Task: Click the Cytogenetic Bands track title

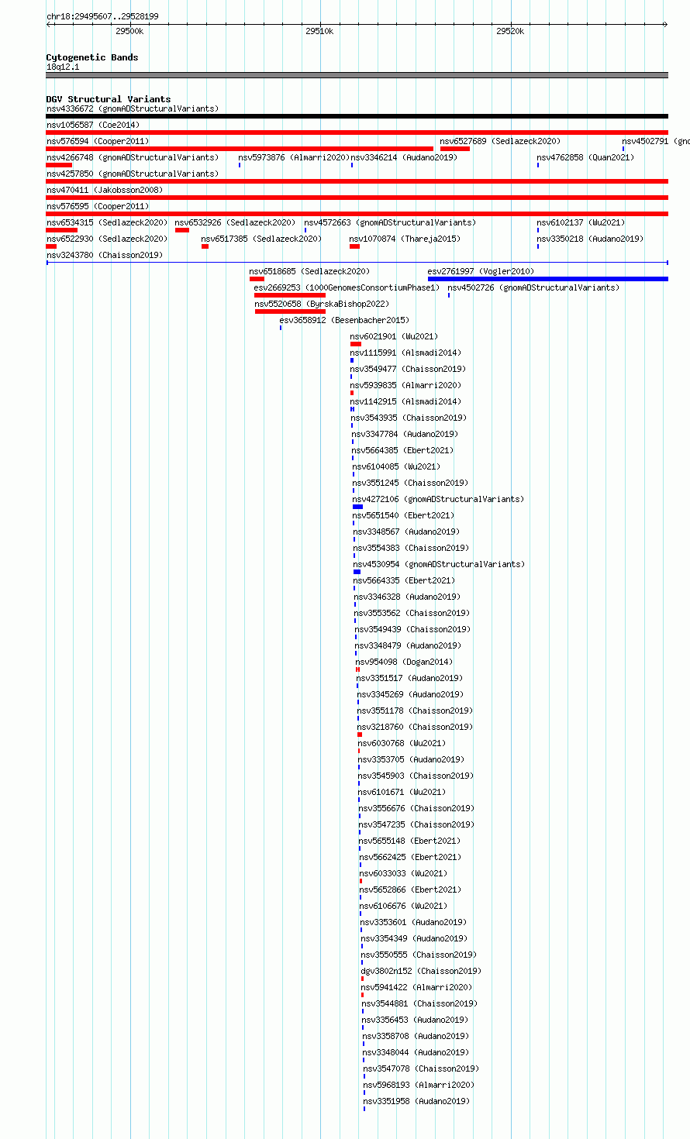Action: click(x=92, y=57)
